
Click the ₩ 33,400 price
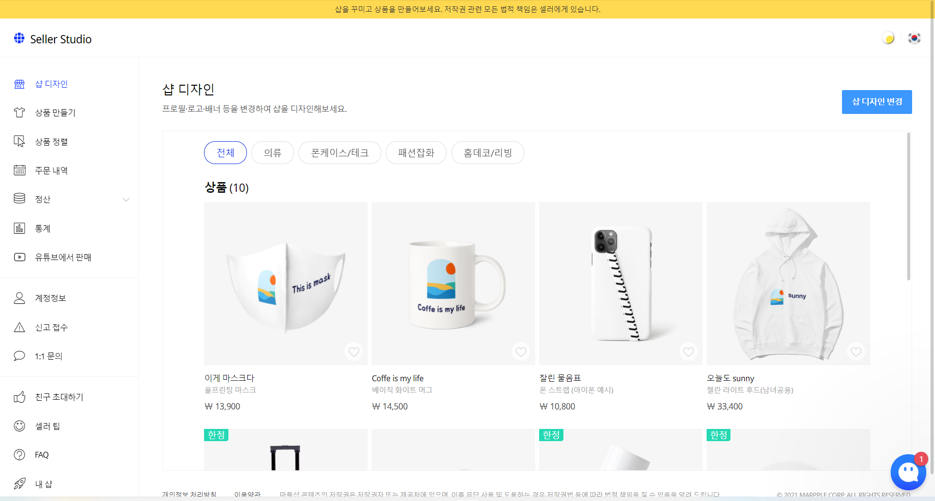725,407
